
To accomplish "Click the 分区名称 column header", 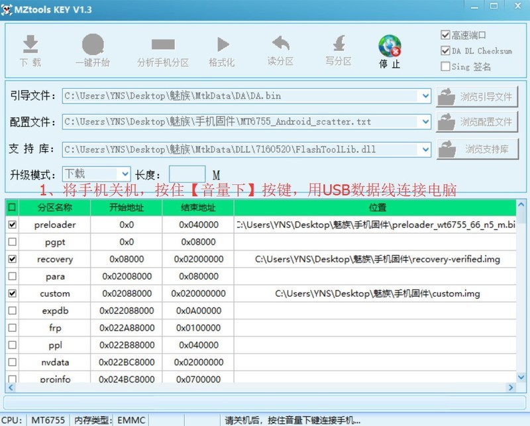I will [x=54, y=207].
